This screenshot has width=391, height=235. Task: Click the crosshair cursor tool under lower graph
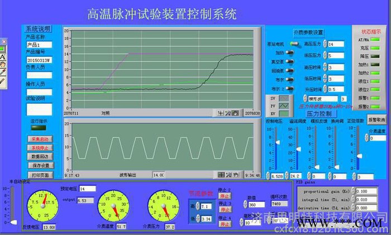pyautogui.click(x=221, y=174)
